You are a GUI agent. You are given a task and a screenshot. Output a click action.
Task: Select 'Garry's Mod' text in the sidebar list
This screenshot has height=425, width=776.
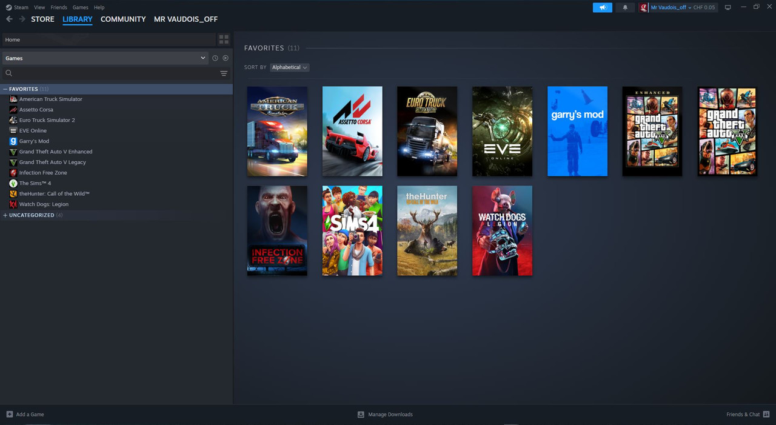click(x=34, y=141)
